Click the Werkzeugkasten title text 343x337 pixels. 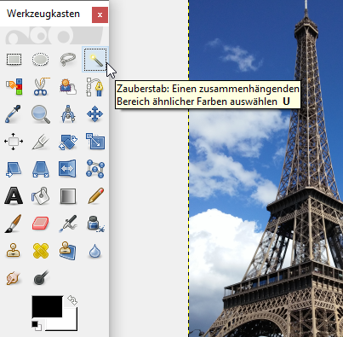[x=43, y=14]
